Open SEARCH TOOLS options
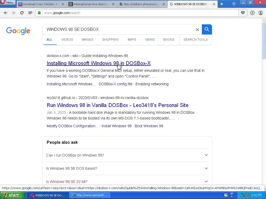The image size is (266, 199). point(196,40)
